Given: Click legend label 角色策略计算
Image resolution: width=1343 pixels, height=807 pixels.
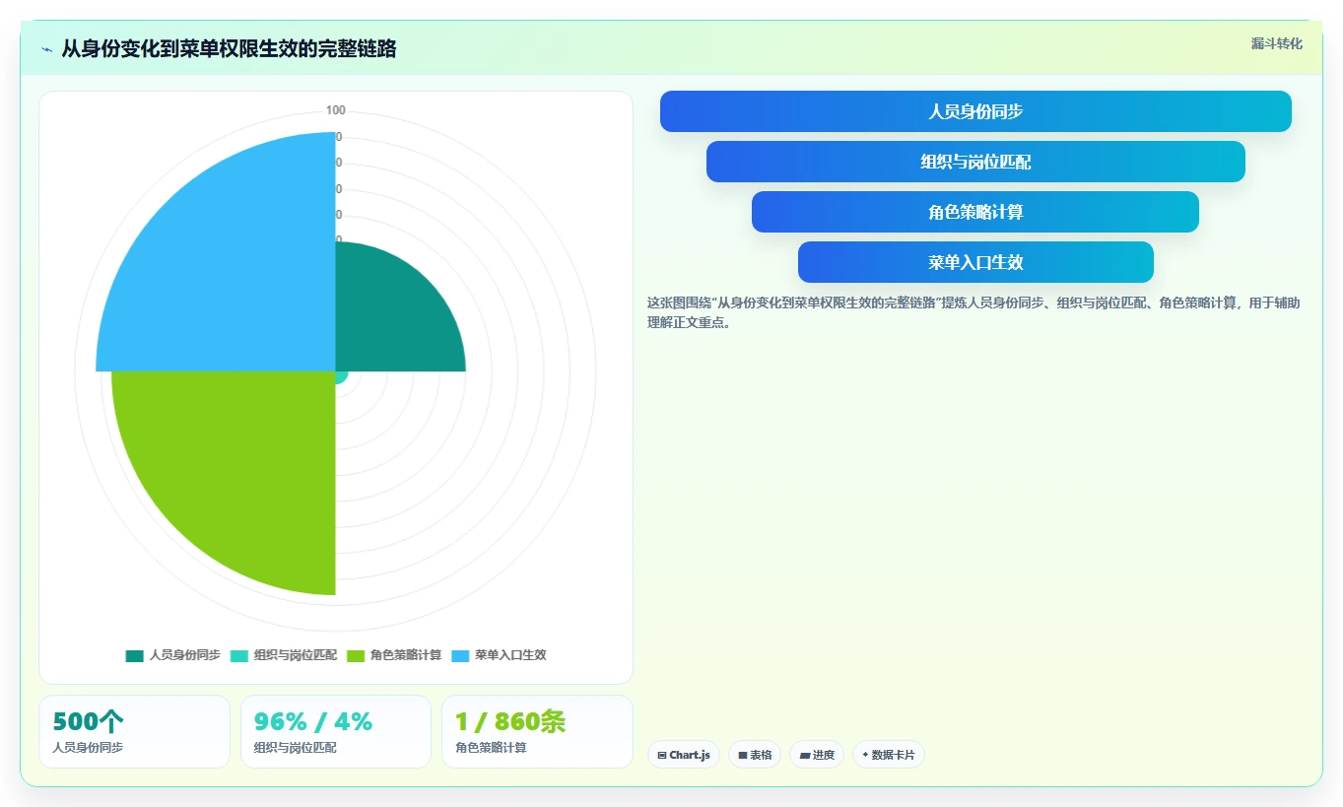Looking at the screenshot, I should [x=406, y=655].
